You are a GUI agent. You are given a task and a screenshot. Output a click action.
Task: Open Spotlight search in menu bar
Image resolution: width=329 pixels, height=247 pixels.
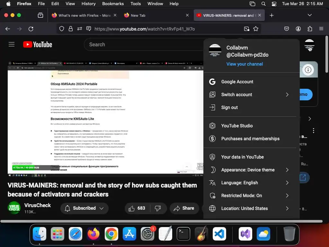tap(263, 4)
